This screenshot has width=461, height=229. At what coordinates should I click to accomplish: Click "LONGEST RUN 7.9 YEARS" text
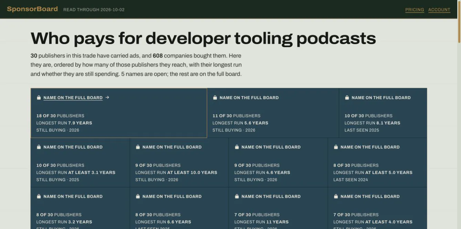64,123
